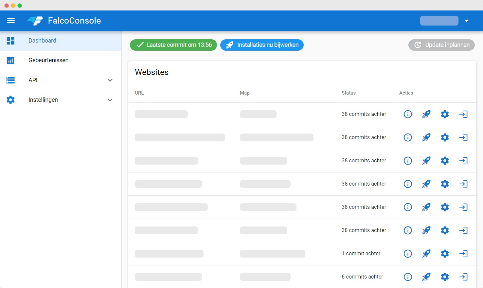The image size is (483, 288).
Task: Click rocket icon in the first website row
Action: [426, 114]
